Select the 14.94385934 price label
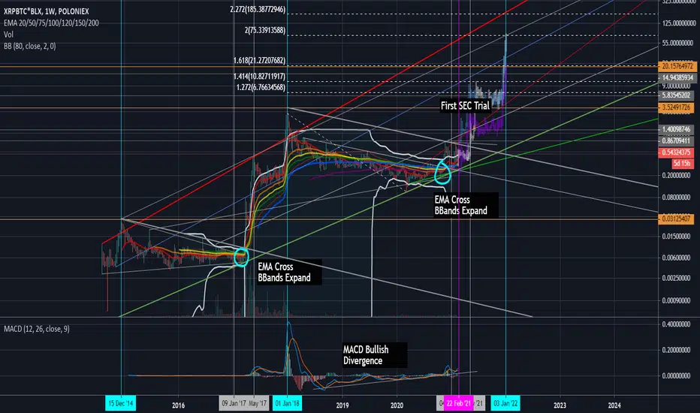 (x=677, y=77)
